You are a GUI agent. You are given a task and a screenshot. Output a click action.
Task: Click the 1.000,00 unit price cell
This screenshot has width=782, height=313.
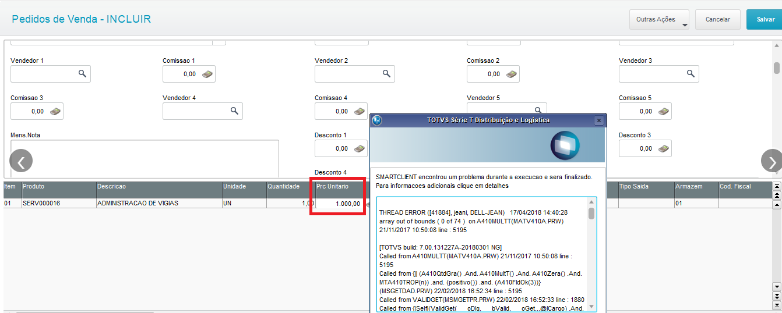tap(340, 204)
